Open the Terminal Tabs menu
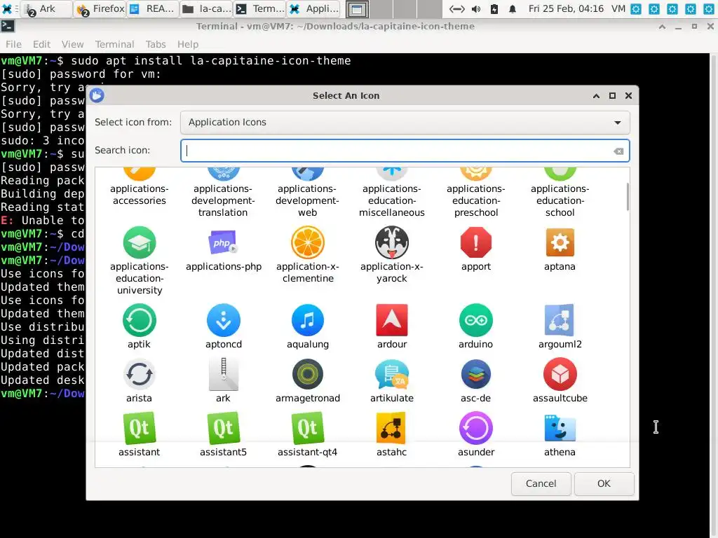The height and width of the screenshot is (538, 718). [156, 44]
